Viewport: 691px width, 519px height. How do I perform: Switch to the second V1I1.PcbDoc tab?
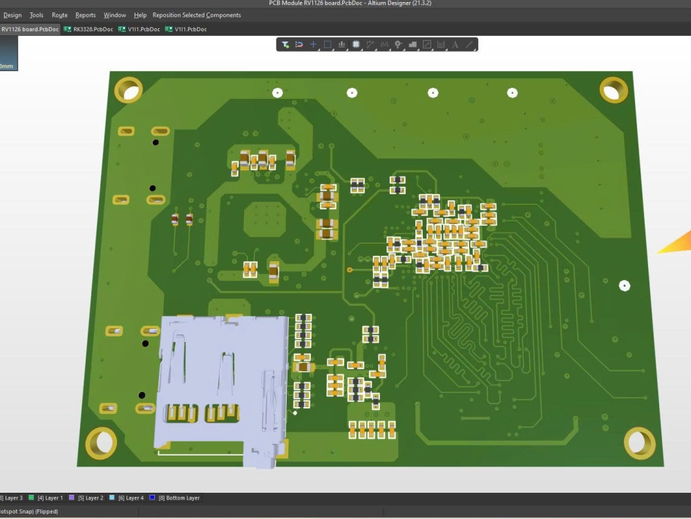tap(185, 29)
